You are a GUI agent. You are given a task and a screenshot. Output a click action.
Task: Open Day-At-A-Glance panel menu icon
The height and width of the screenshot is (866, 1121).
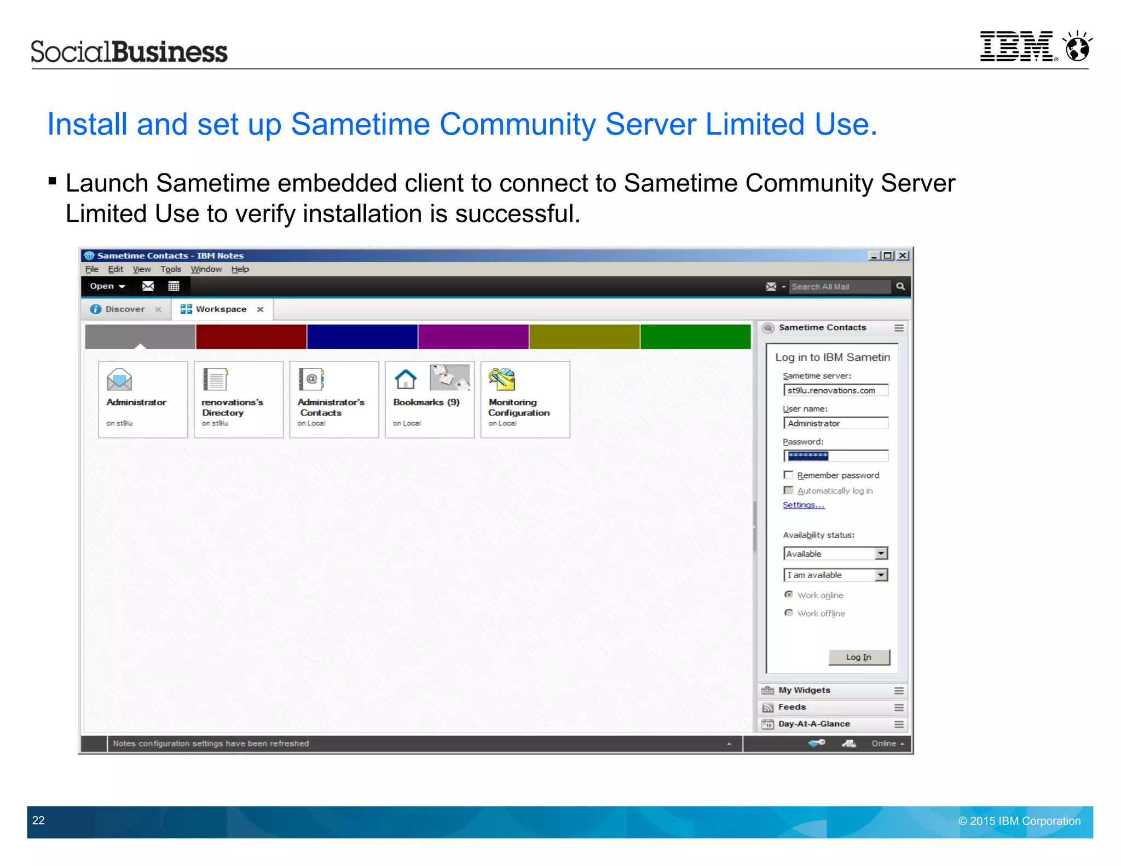(899, 724)
